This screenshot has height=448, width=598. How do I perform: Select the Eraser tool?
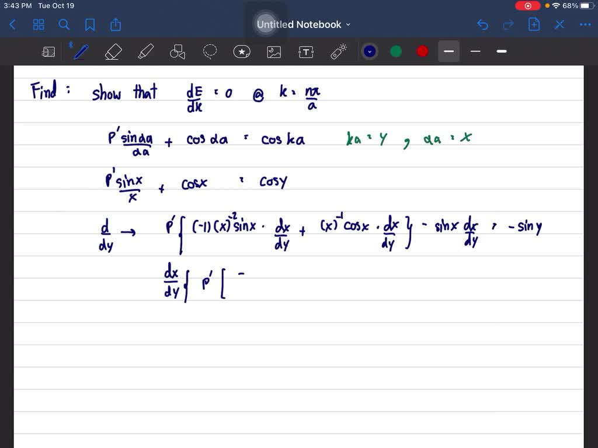click(113, 51)
